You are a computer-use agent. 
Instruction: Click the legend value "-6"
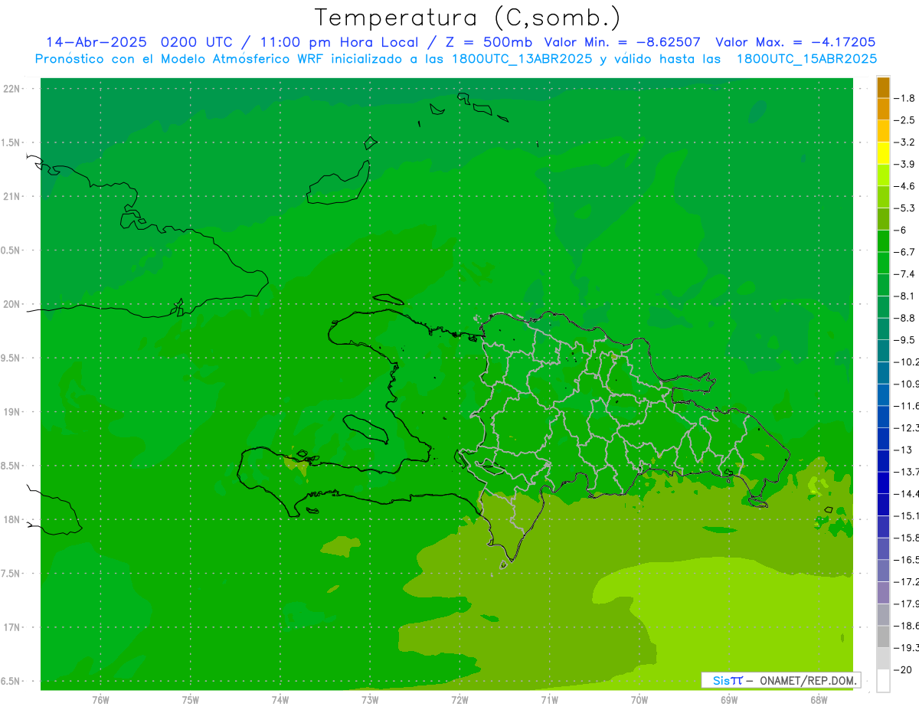coord(900,230)
